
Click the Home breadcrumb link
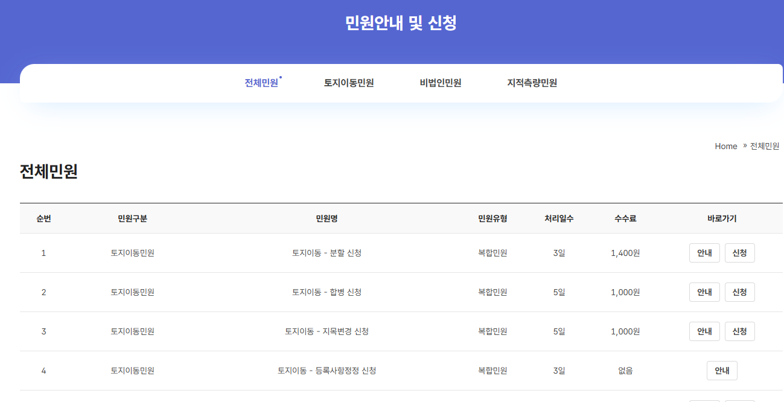point(726,146)
